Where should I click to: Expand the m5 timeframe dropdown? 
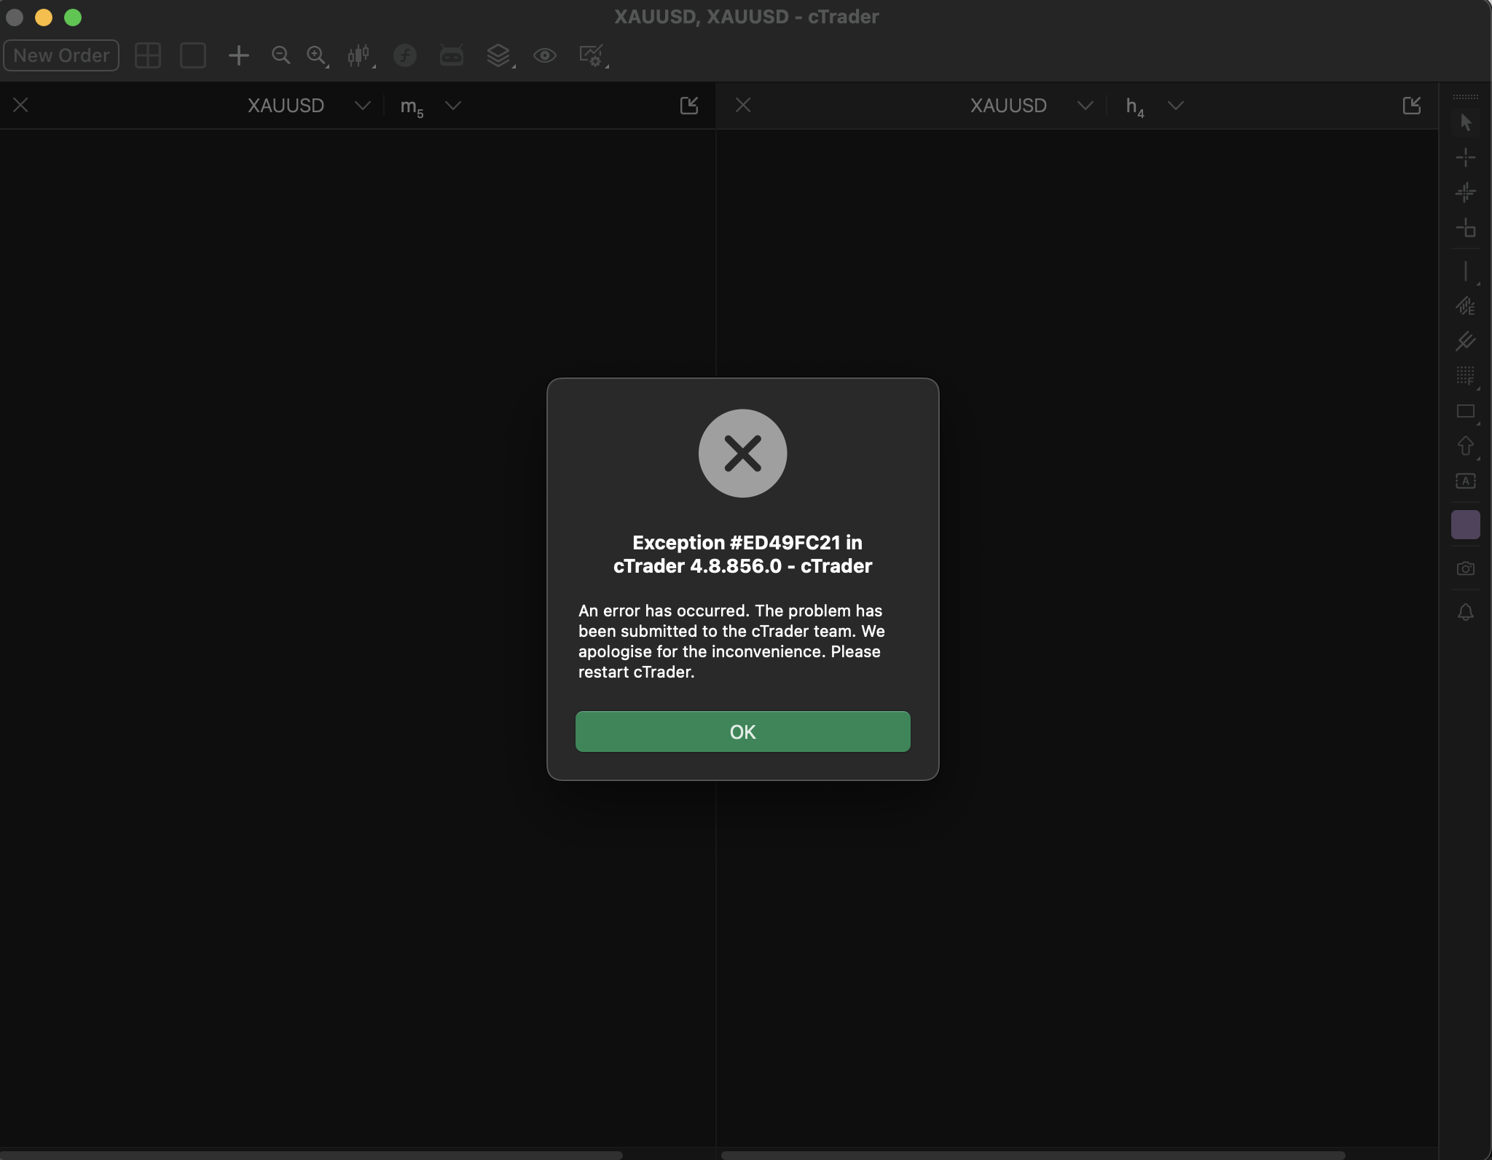pyautogui.click(x=453, y=106)
